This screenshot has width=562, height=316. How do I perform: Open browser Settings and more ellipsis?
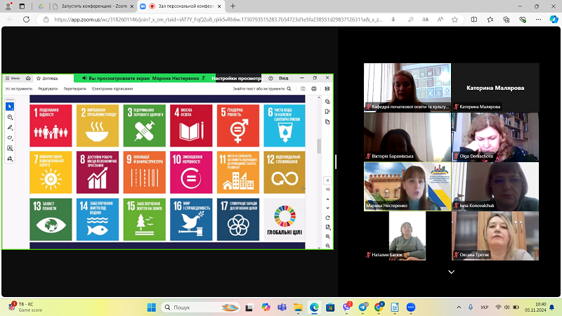point(538,20)
